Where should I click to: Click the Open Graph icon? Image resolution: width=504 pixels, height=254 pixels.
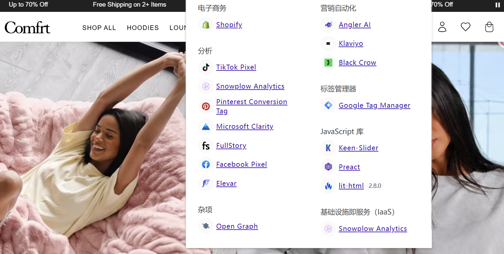pos(206,226)
